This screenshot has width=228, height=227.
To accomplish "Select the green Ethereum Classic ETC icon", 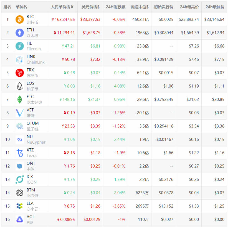I will pyautogui.click(x=20, y=99).
